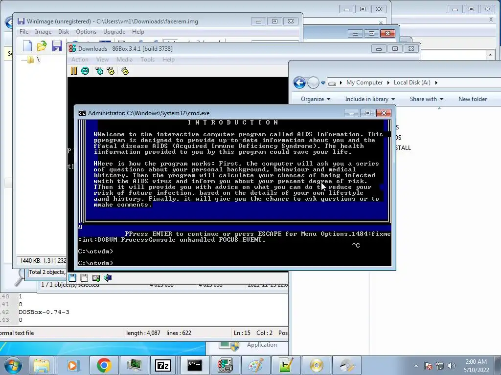Open the Share with dropdown in Explorer
This screenshot has height=375, width=501.
pyautogui.click(x=427, y=99)
